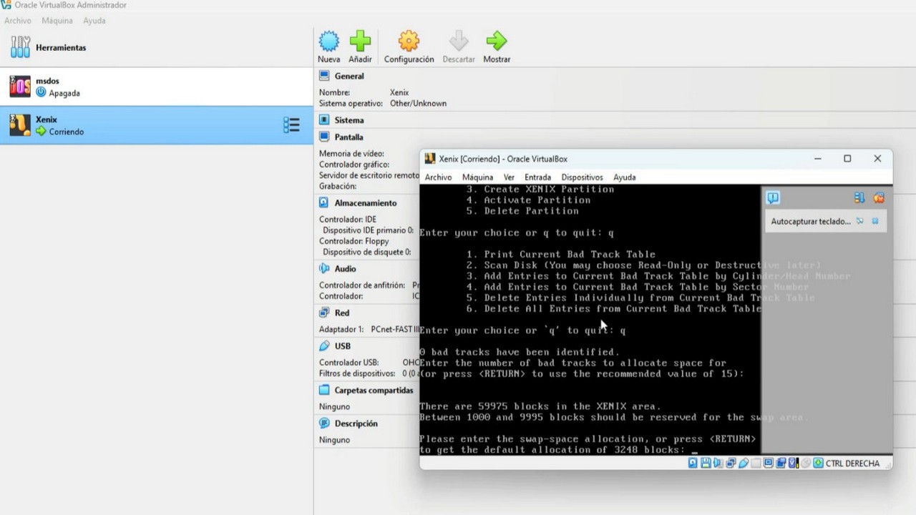Collapse the Carpetas compartidas section
Viewport: 916px width, 515px height.
pyautogui.click(x=374, y=391)
